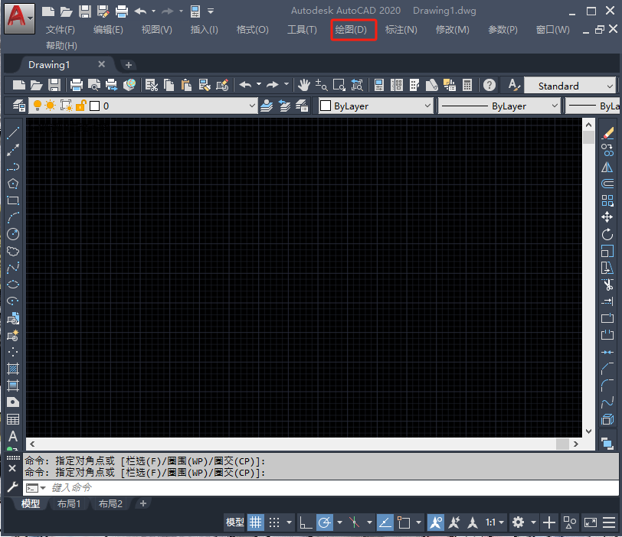Click the Offset tool
622x537 pixels.
pos(607,184)
